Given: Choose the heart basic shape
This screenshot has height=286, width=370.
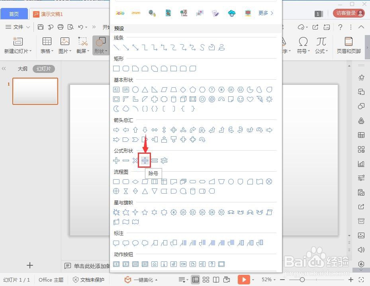Looking at the screenshot, I should point(250,99).
